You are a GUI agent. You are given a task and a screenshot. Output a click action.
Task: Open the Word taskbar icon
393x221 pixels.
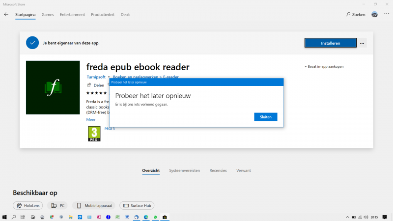tap(127, 217)
